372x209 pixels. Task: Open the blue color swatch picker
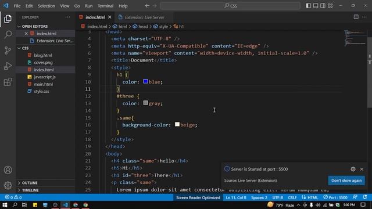click(146, 81)
